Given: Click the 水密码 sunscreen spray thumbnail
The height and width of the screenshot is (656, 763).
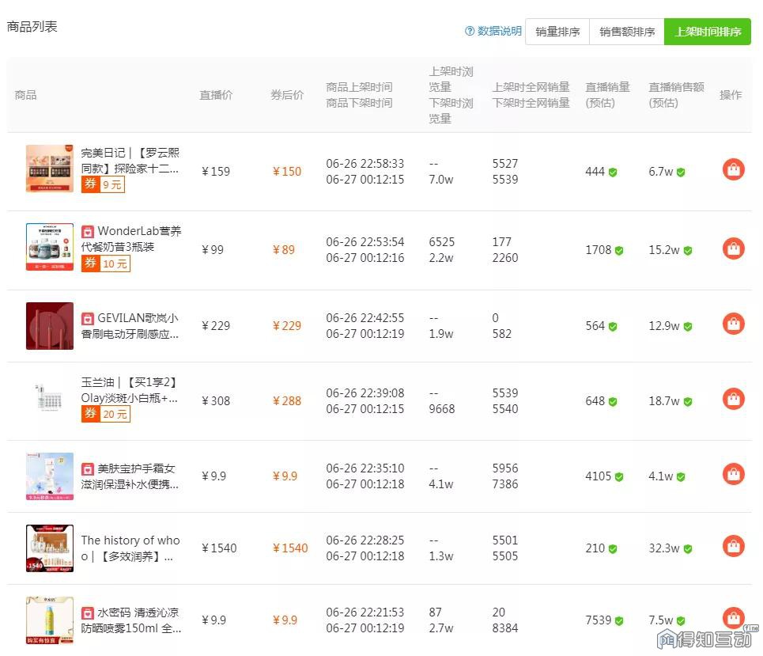Looking at the screenshot, I should tap(50, 620).
